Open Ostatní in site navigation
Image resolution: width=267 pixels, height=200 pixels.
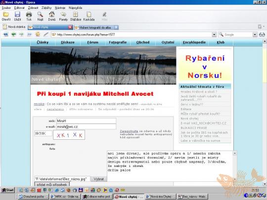(x=168, y=42)
